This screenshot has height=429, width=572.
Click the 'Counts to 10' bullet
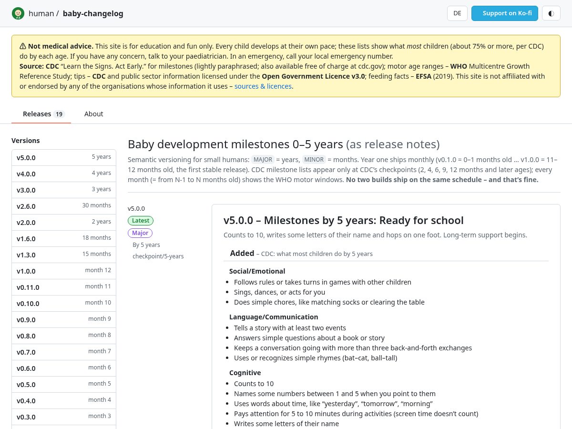point(254,384)
